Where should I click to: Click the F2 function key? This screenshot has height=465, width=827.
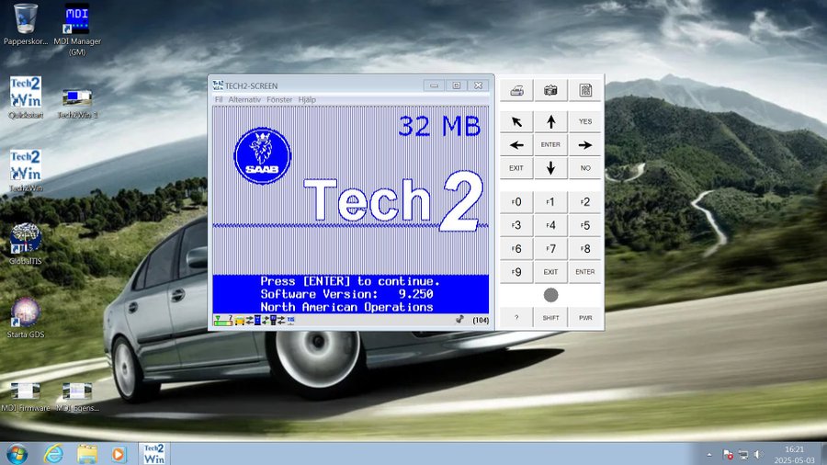585,202
